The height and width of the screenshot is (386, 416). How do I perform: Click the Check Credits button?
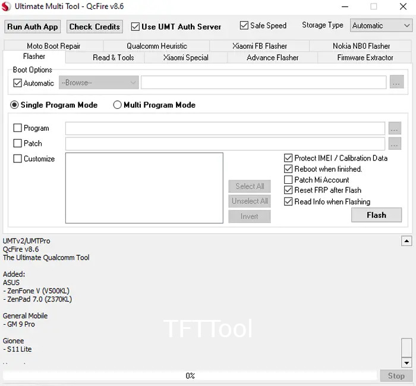(94, 27)
